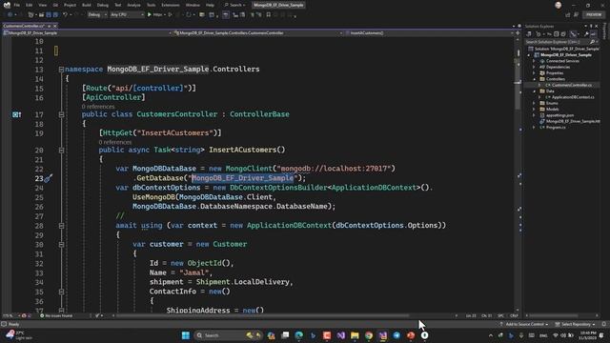The width and height of the screenshot is (610, 343).
Task: Close the CustomersController.cs tab
Action: pyautogui.click(x=55, y=26)
